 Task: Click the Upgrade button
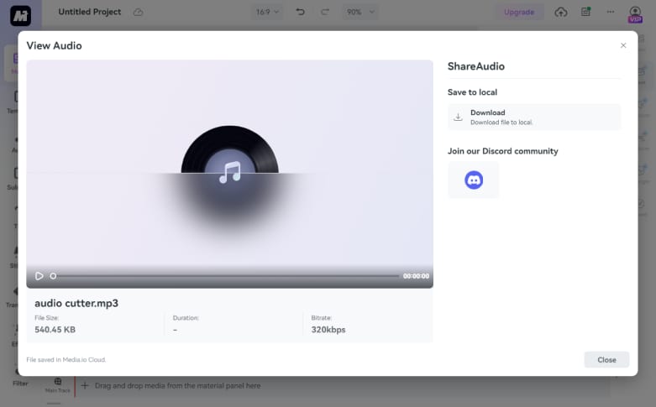coord(517,12)
